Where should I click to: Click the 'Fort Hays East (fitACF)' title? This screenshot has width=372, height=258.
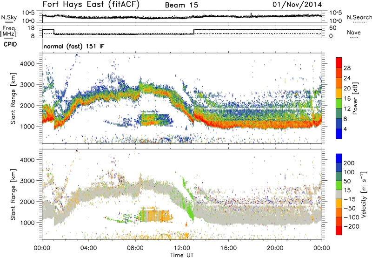(91, 4)
